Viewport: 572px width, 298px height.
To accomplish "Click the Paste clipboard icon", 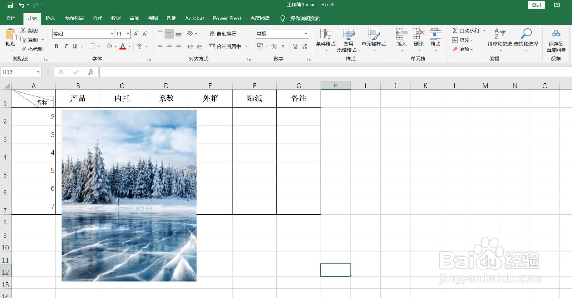I will coord(10,34).
